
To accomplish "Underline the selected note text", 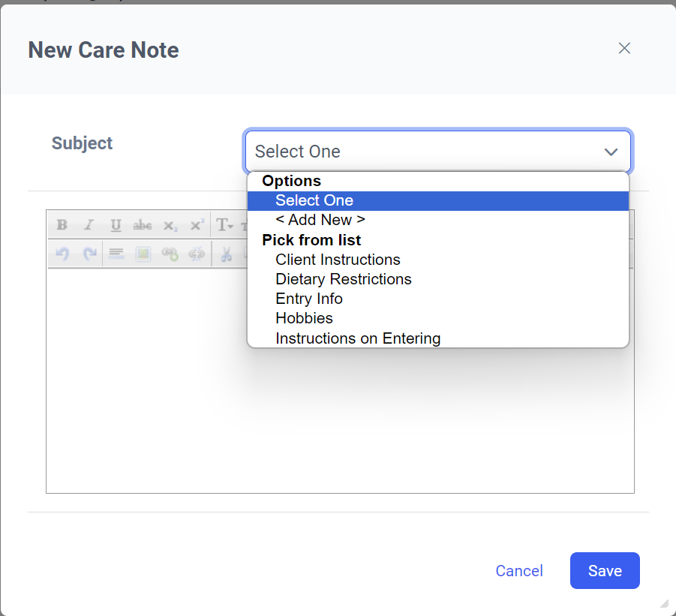I will tap(116, 224).
